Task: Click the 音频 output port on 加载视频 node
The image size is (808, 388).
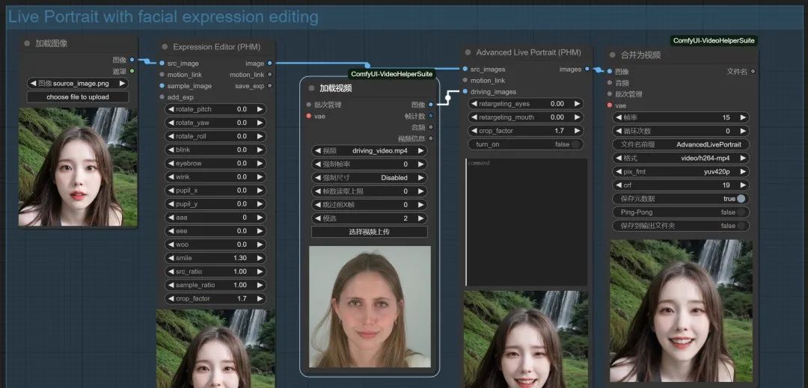Action: pyautogui.click(x=431, y=127)
